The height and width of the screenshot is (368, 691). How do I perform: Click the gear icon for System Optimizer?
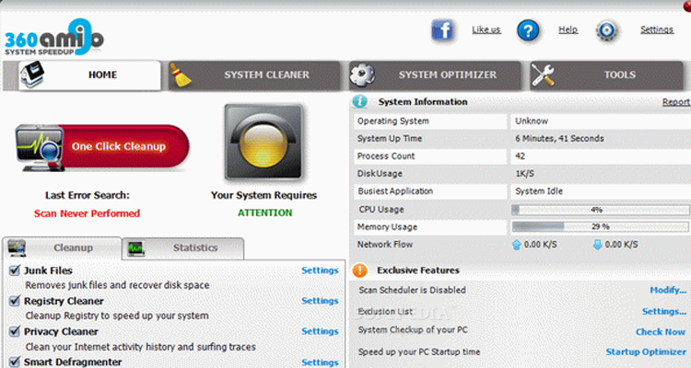click(x=362, y=75)
